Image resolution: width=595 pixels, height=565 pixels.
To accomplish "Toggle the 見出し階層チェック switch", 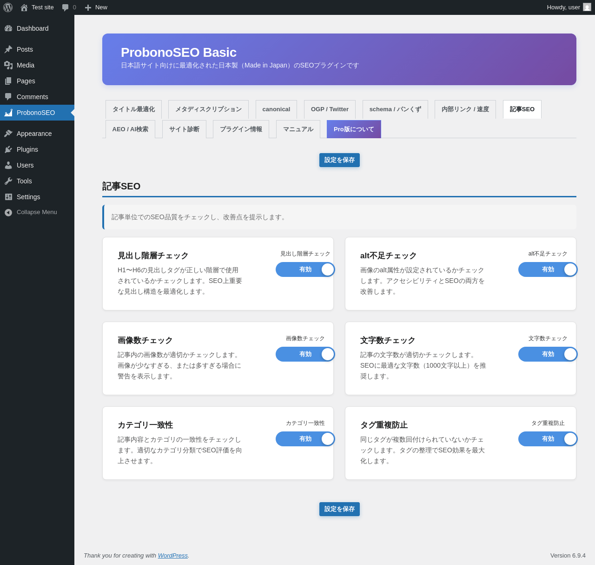I will coord(305,269).
